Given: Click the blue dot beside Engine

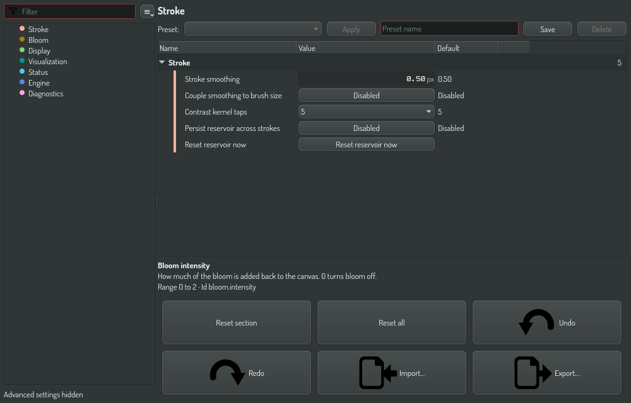Looking at the screenshot, I should [22, 82].
